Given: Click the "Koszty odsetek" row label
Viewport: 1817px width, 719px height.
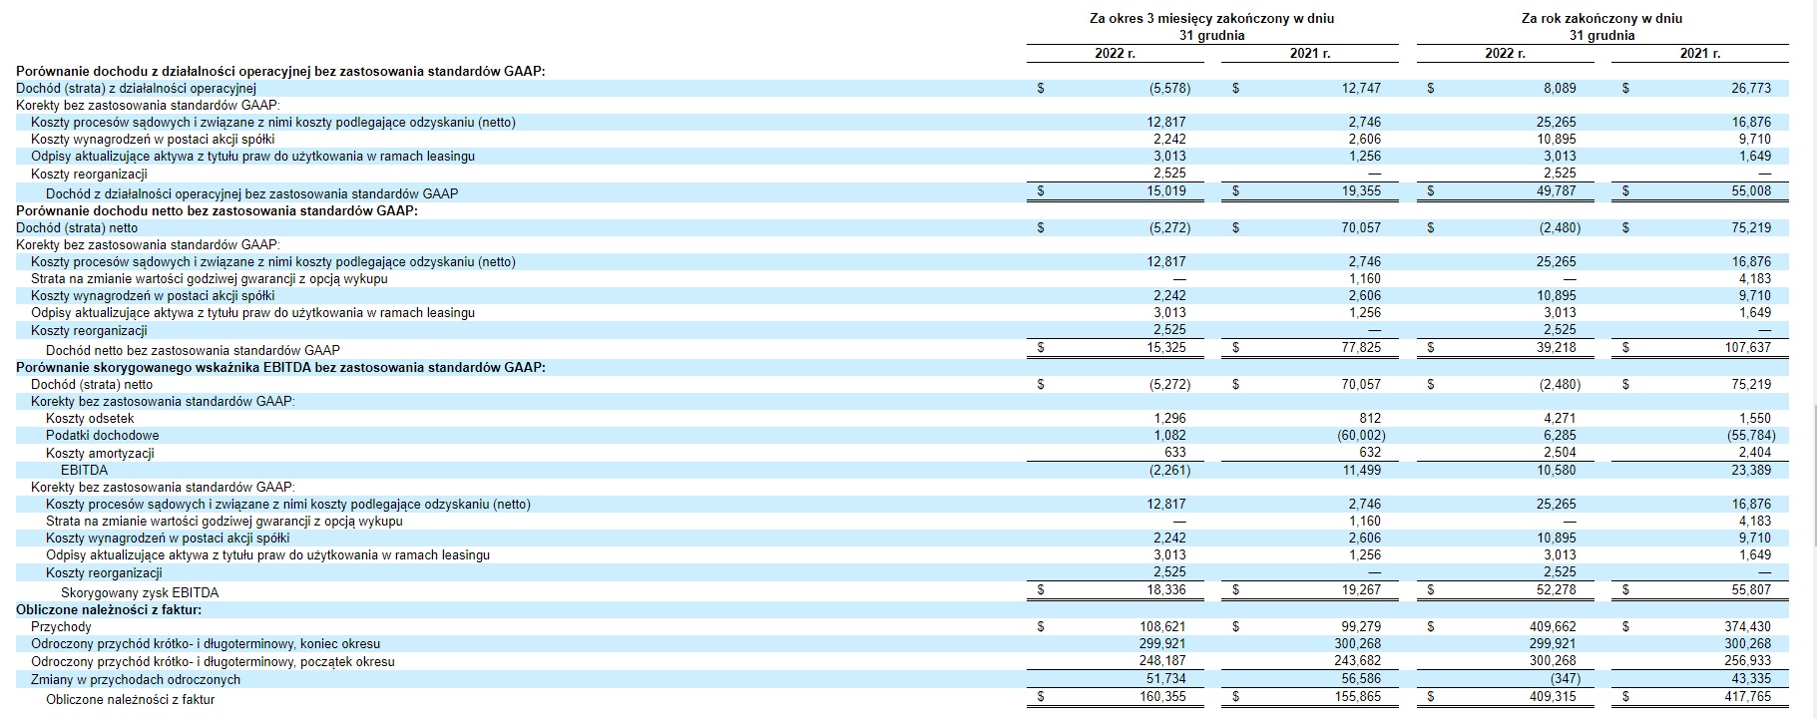Looking at the screenshot, I should click(x=90, y=419).
